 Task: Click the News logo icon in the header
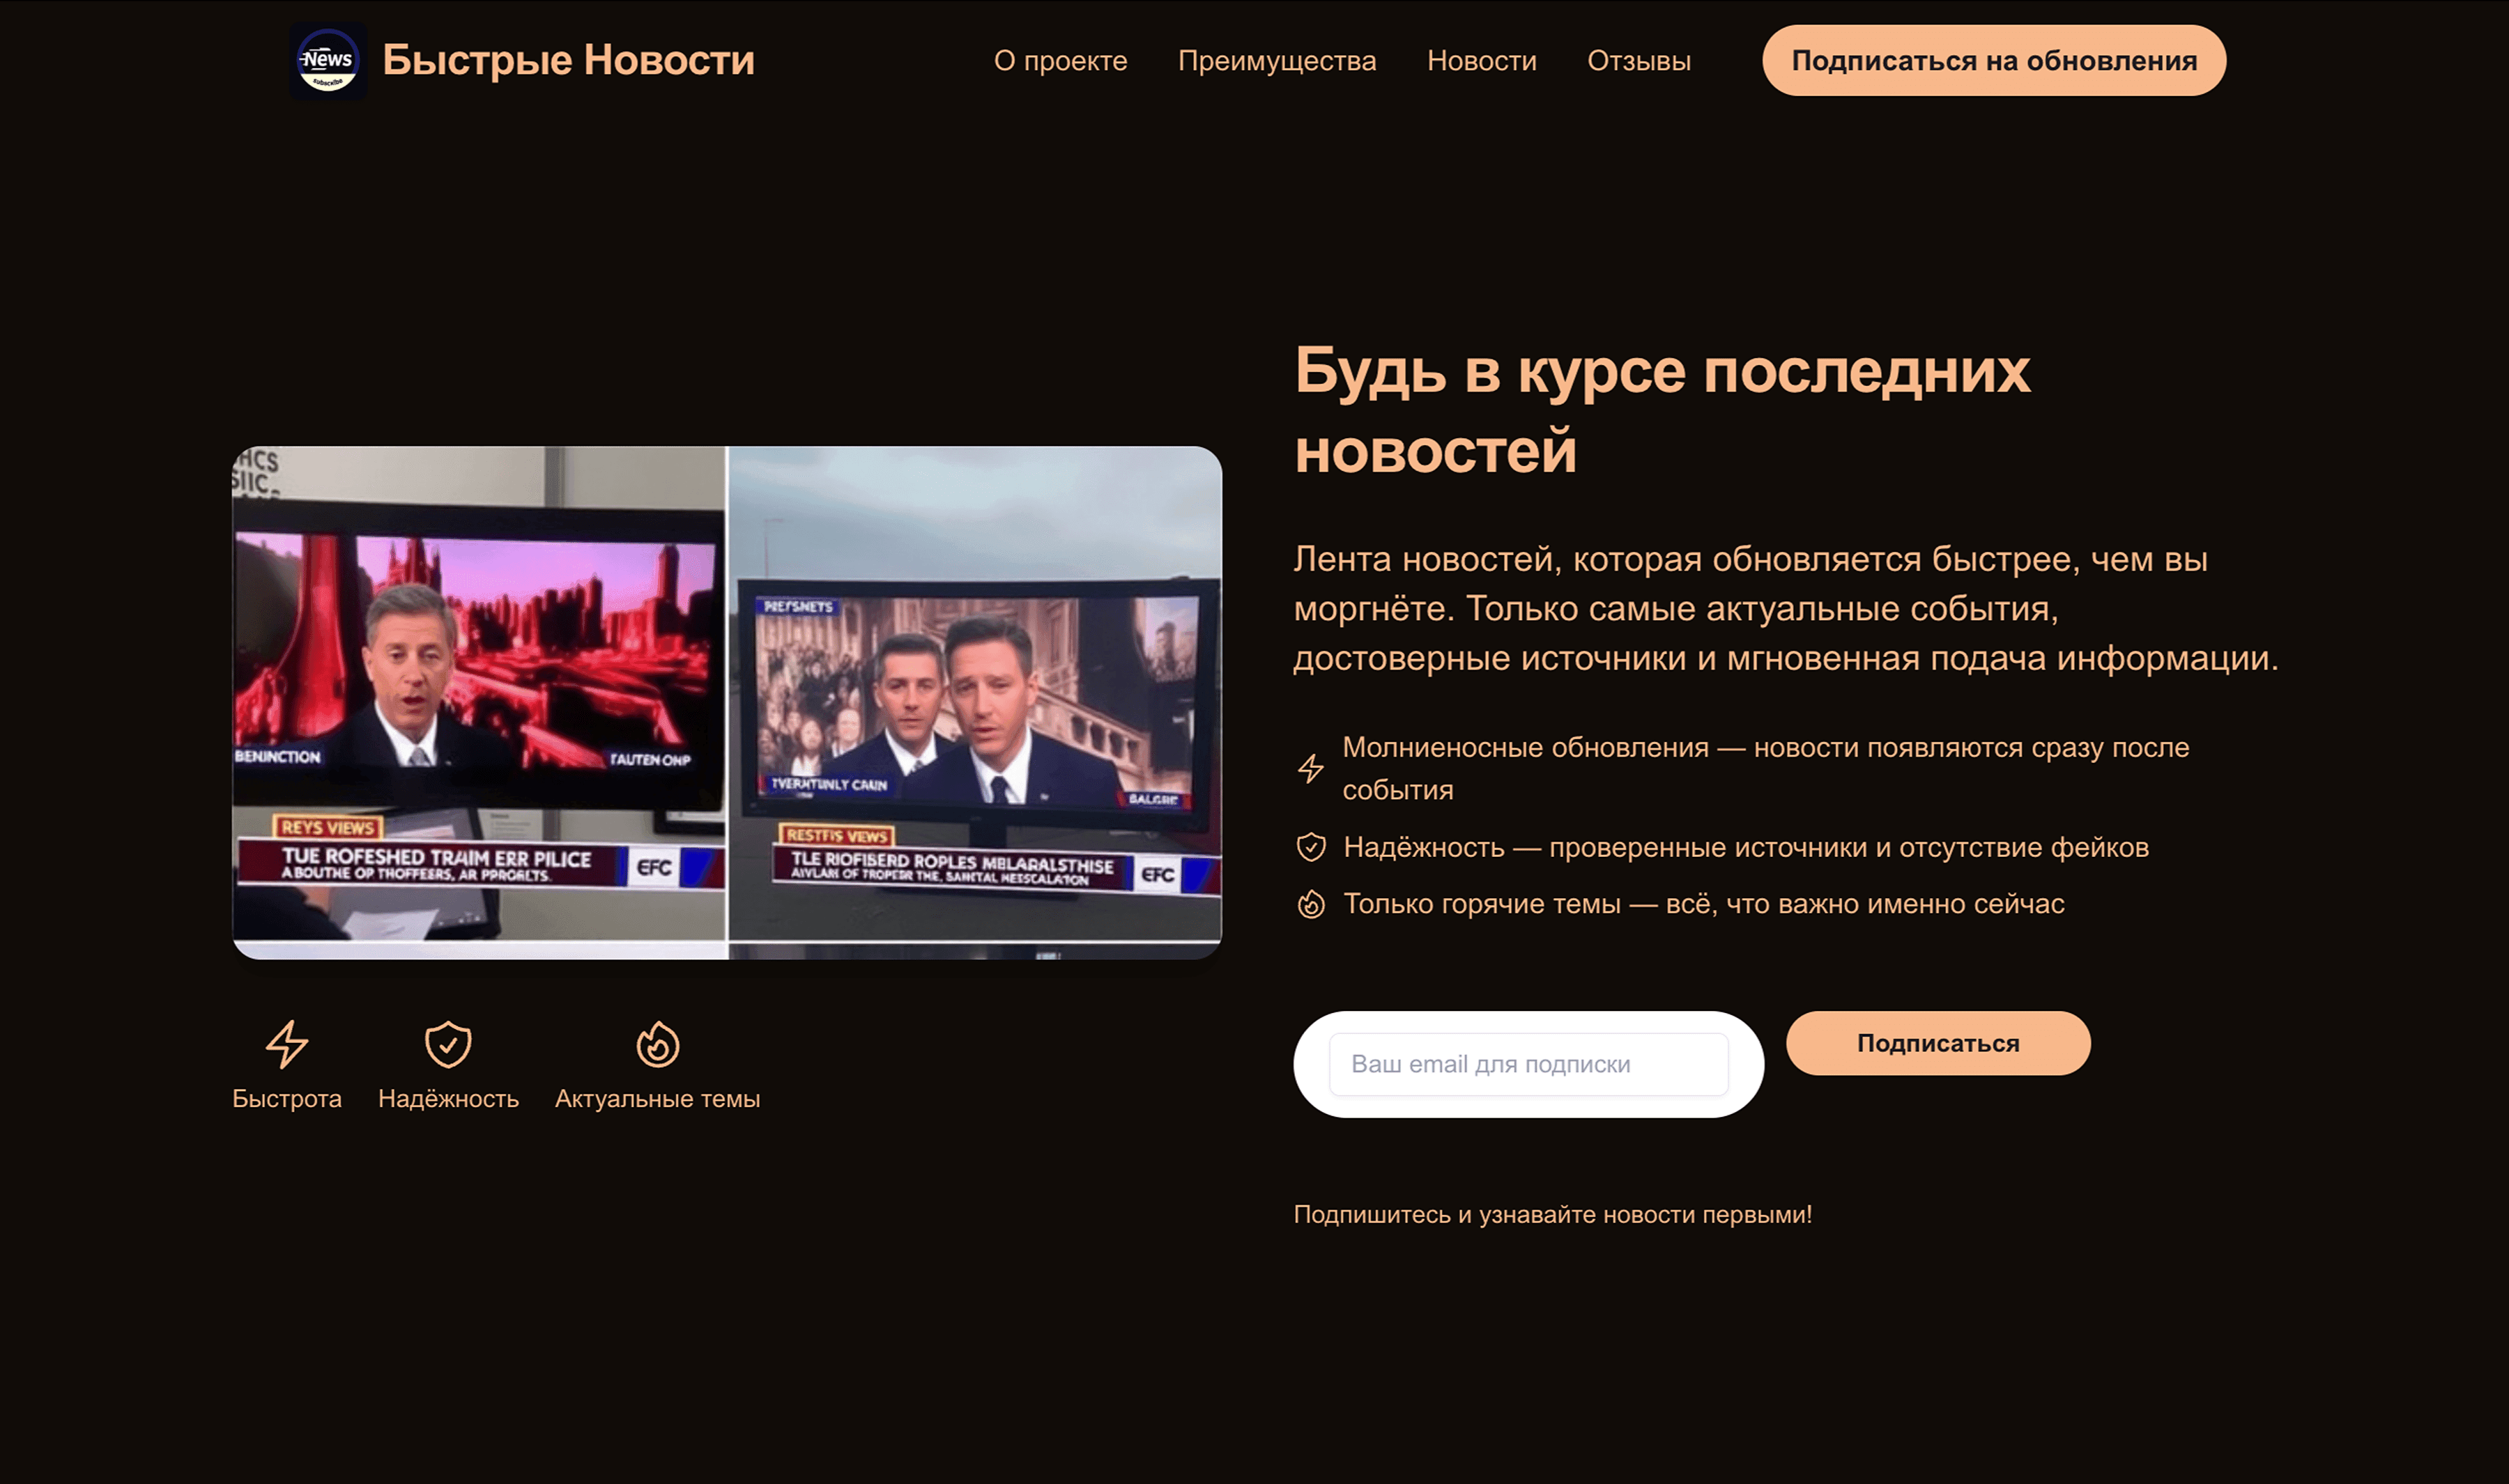pyautogui.click(x=329, y=60)
